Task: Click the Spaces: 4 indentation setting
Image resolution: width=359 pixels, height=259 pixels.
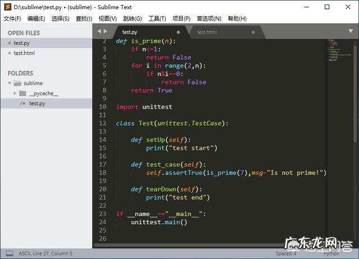Action: click(286, 253)
